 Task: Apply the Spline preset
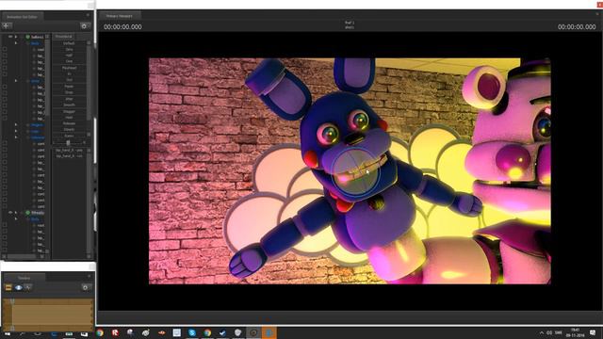69,136
